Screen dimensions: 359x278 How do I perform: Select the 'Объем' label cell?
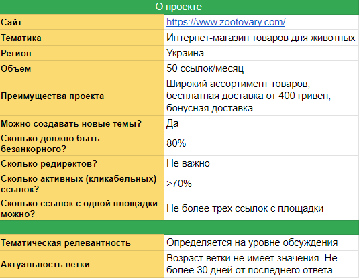click(x=82, y=68)
